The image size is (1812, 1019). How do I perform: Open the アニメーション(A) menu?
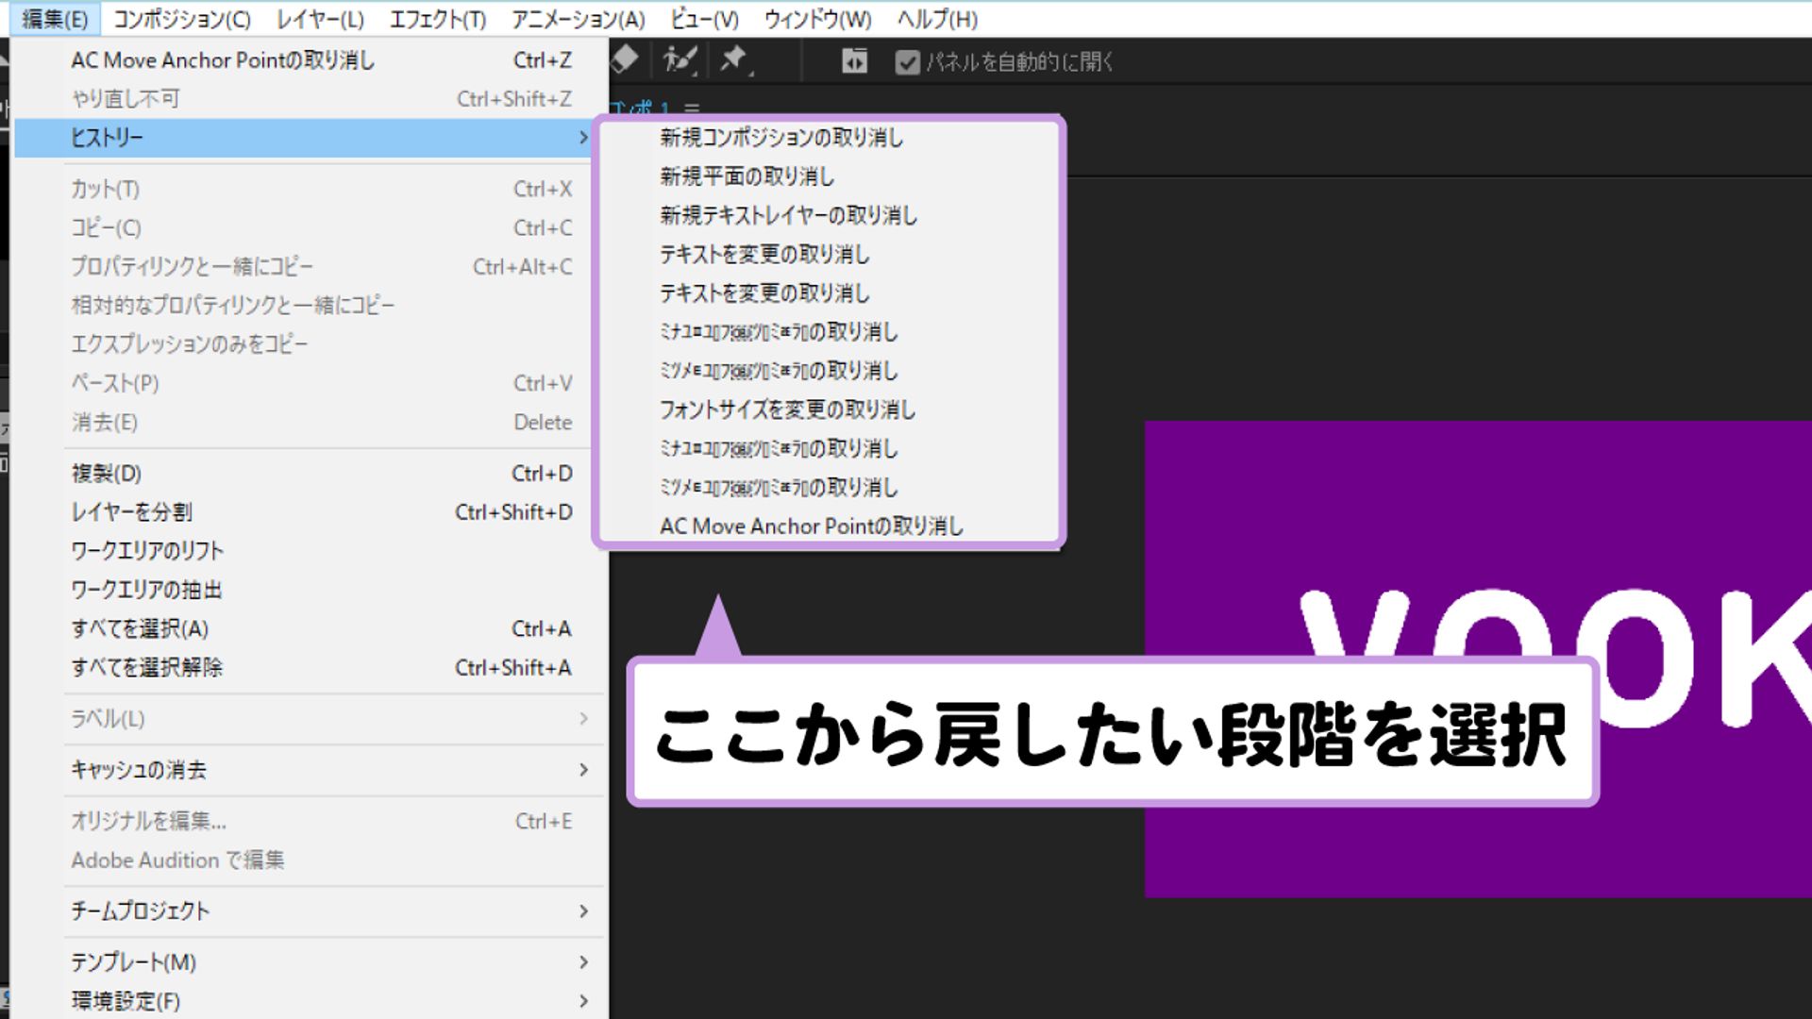(x=578, y=19)
